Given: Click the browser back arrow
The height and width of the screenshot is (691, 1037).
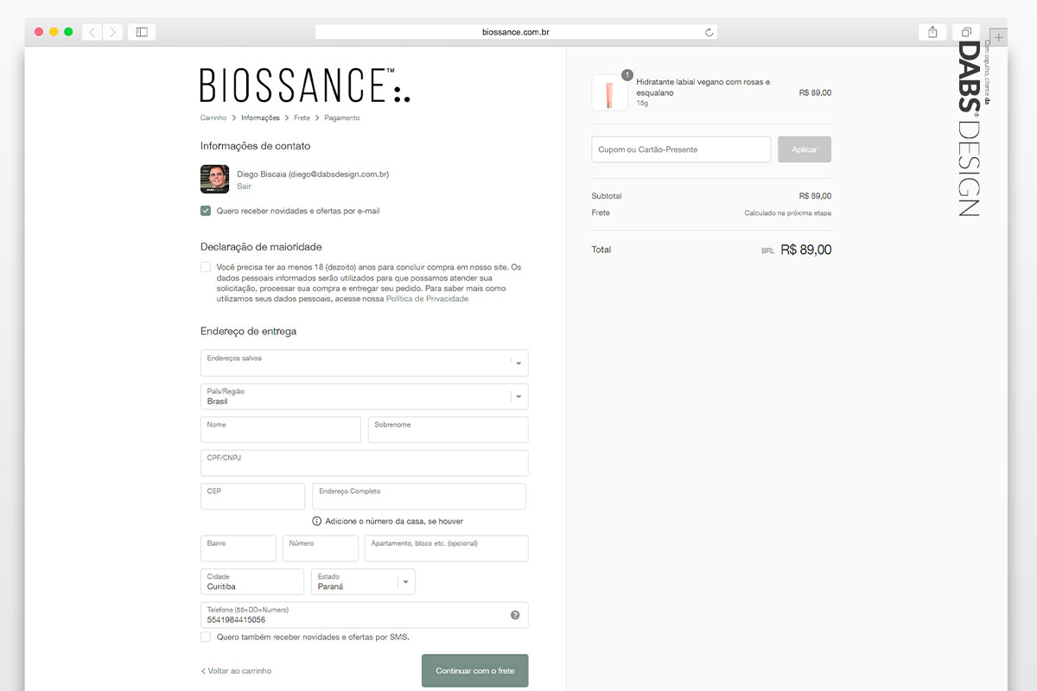Looking at the screenshot, I should pos(92,32).
